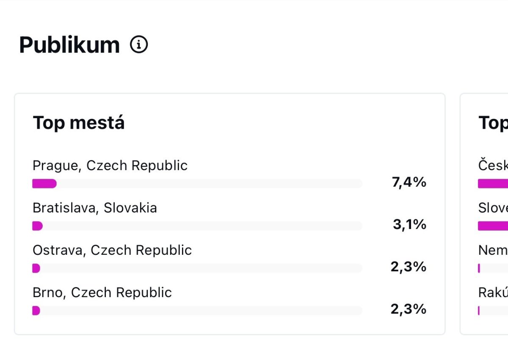508x356 pixels.
Task: Select the Brno, Czech Republic label
Action: tap(102, 293)
